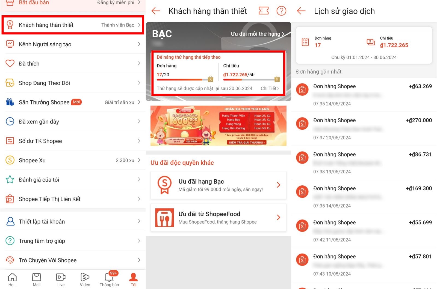The width and height of the screenshot is (437, 289).
Task: Tap the Đơn hàng count 17 in the summary
Action: point(318,45)
